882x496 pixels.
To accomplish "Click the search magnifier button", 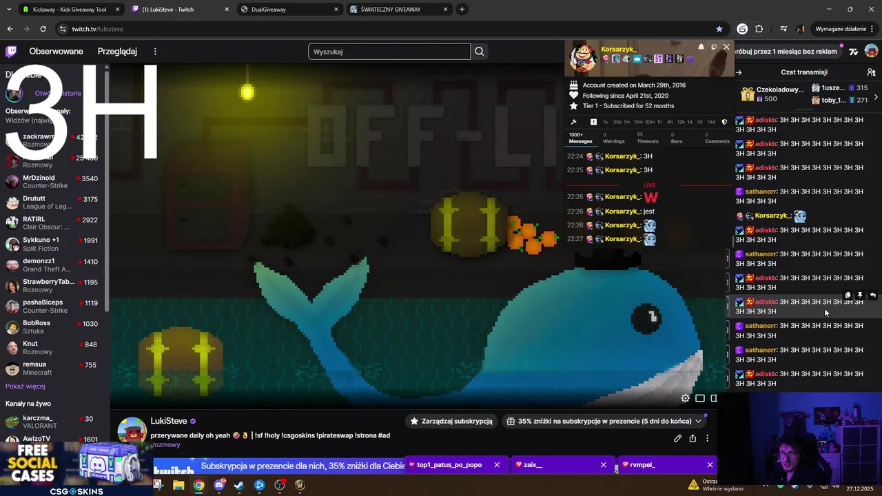I will tap(480, 52).
